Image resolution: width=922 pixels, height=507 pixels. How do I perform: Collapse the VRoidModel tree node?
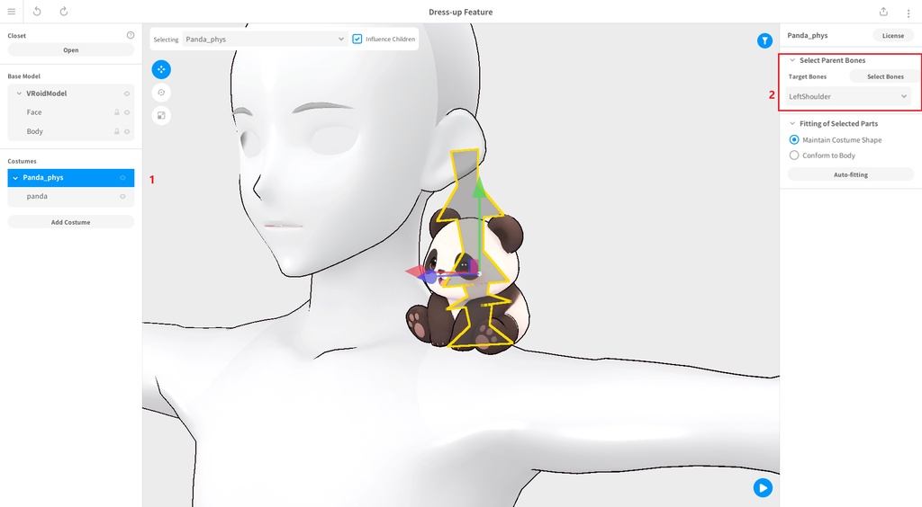[19, 93]
